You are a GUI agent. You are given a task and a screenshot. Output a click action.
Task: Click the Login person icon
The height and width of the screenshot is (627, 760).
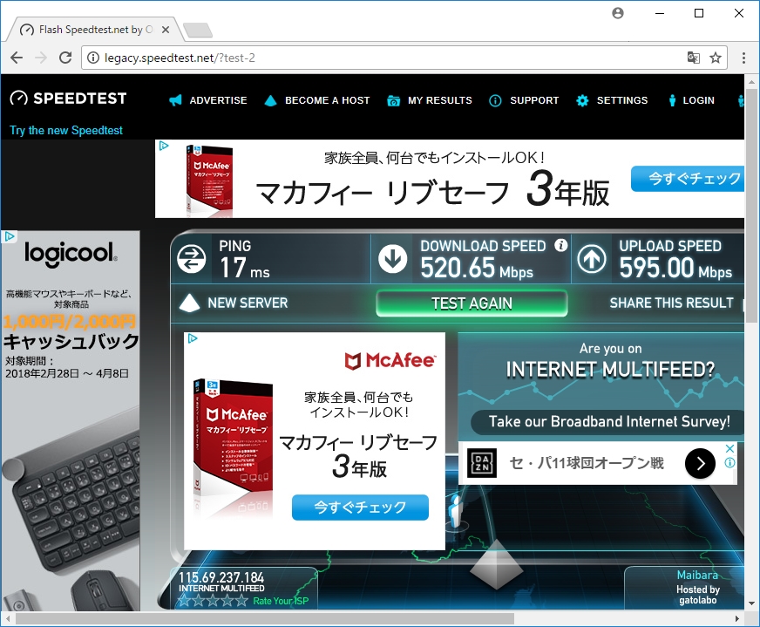coord(672,100)
